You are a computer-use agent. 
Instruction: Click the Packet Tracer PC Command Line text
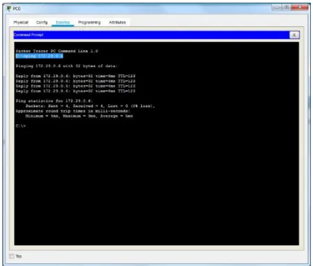click(x=57, y=51)
